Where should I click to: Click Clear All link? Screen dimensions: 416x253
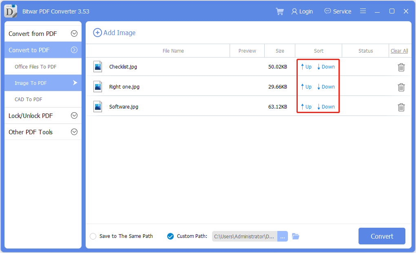(399, 51)
